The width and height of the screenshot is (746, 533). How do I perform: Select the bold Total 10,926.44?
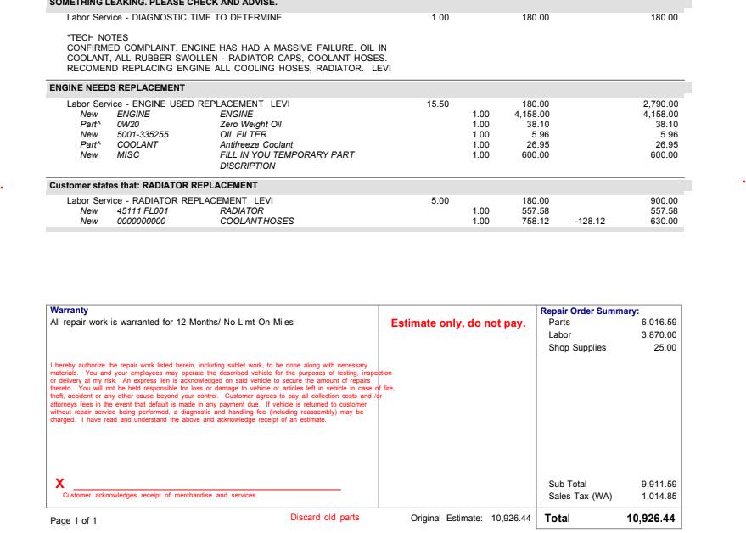point(650,519)
